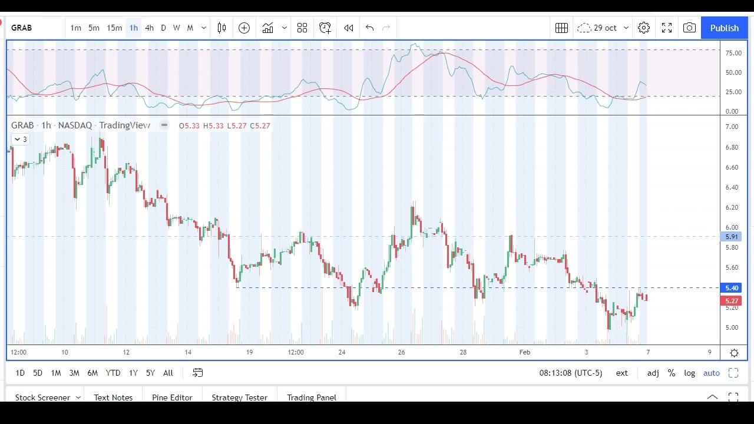
Task: Maximize the bottom panel with square icon
Action: click(733, 397)
